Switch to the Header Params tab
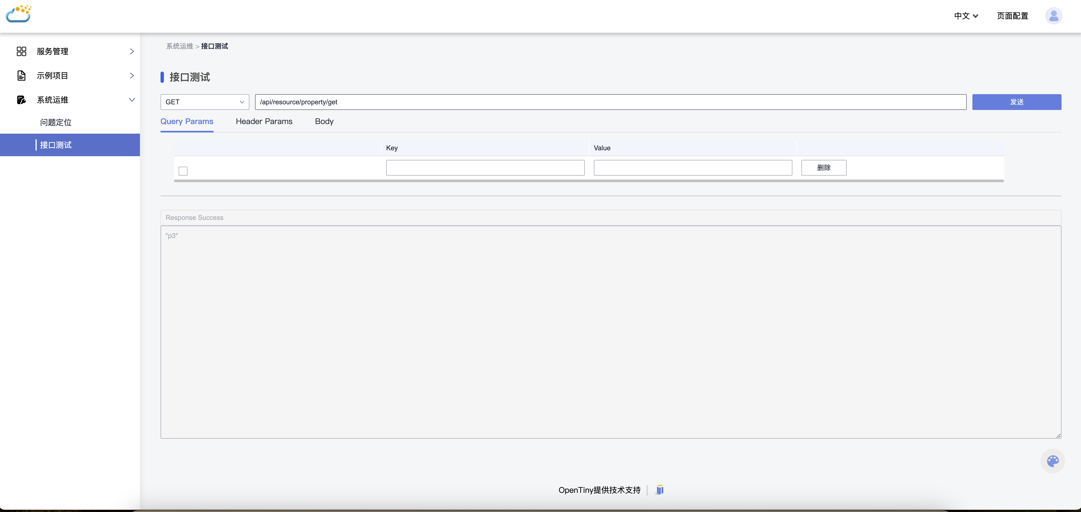Screen dimensions: 1081x512 click(x=264, y=122)
